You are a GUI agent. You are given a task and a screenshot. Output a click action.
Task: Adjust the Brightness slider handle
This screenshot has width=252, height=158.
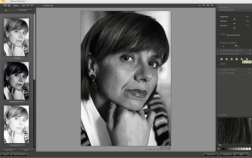click(234, 19)
